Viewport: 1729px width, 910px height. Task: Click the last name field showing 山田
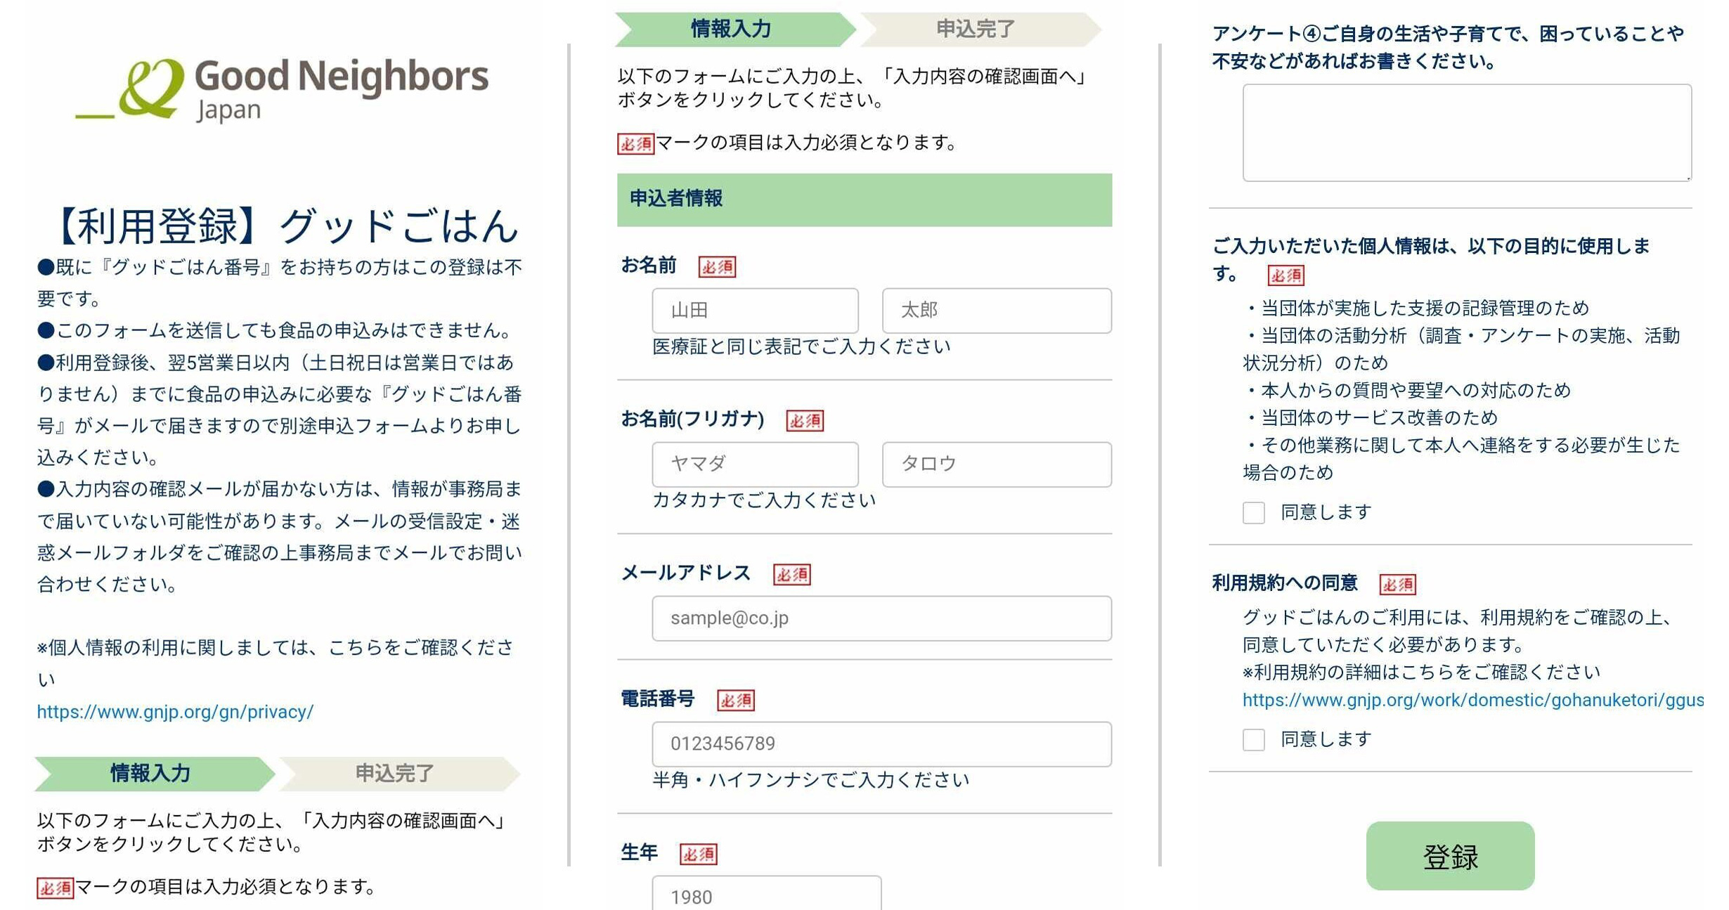click(x=755, y=310)
